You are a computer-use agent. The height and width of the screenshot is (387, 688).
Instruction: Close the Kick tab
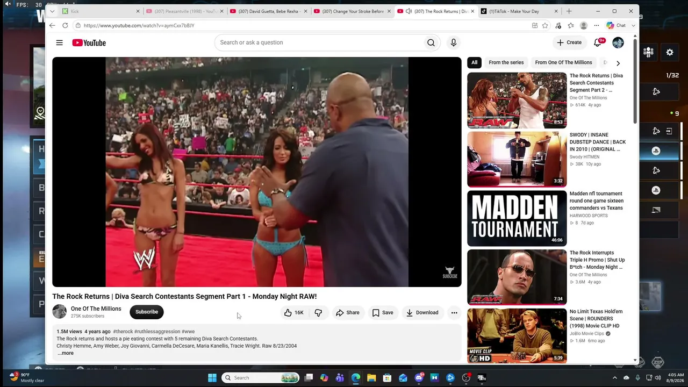[x=138, y=11]
